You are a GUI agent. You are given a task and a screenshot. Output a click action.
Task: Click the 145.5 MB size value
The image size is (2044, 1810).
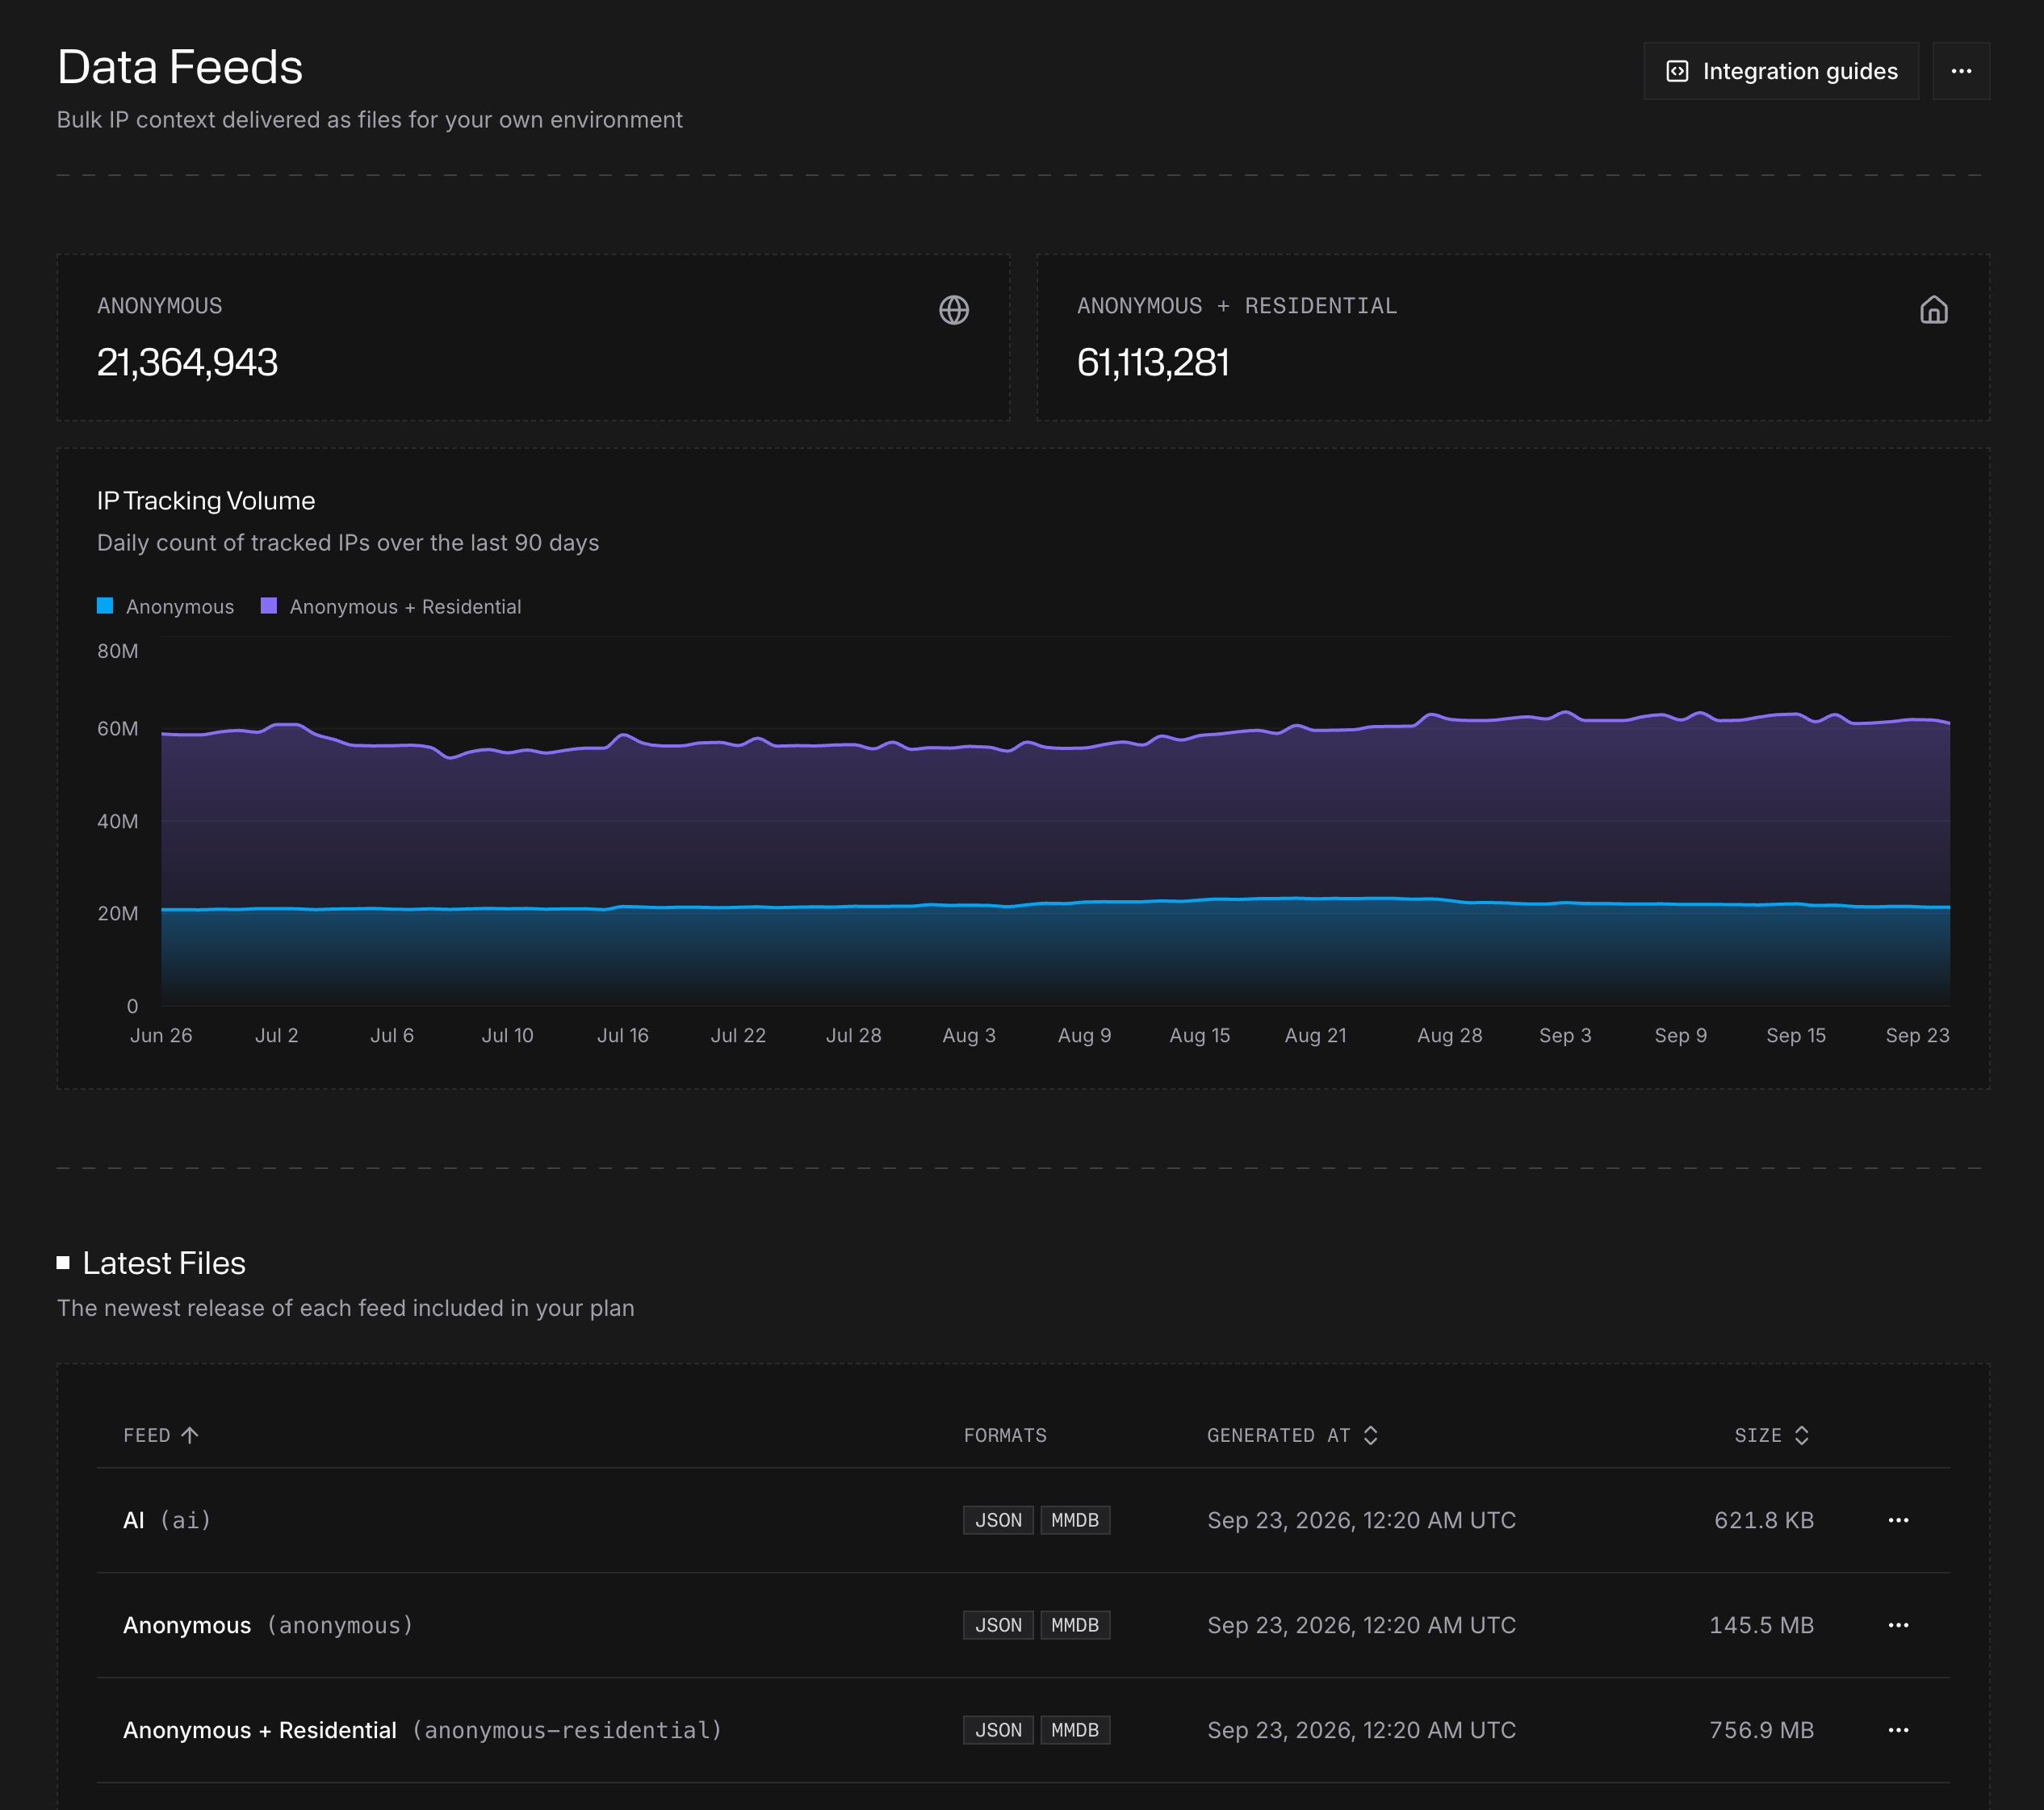pos(1761,1625)
